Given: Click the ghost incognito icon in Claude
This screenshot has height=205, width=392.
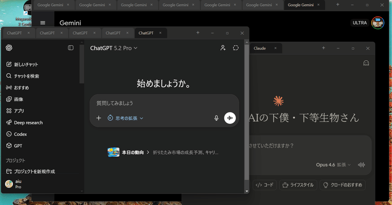Looking at the screenshot, I should coord(366,63).
